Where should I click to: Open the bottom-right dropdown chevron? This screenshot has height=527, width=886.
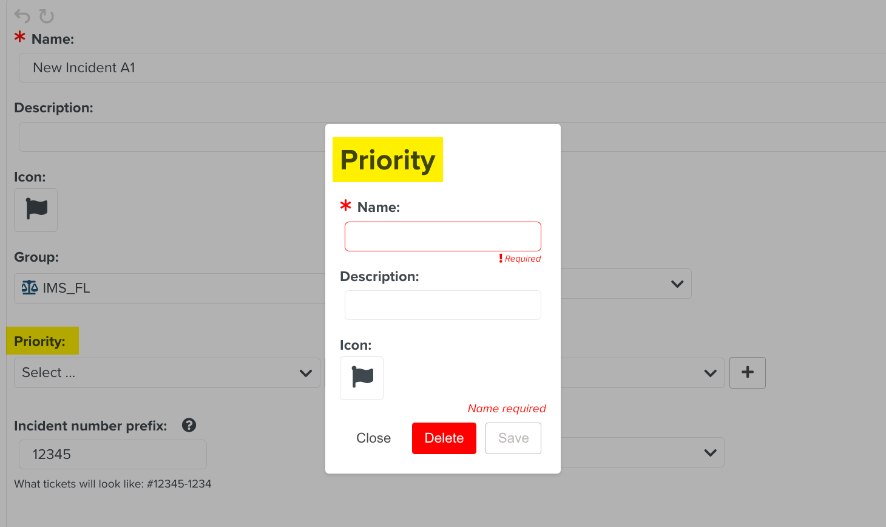709,452
